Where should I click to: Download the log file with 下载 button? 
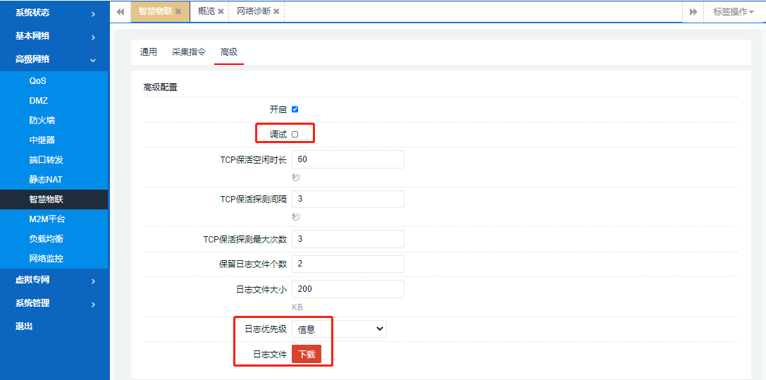pos(307,354)
